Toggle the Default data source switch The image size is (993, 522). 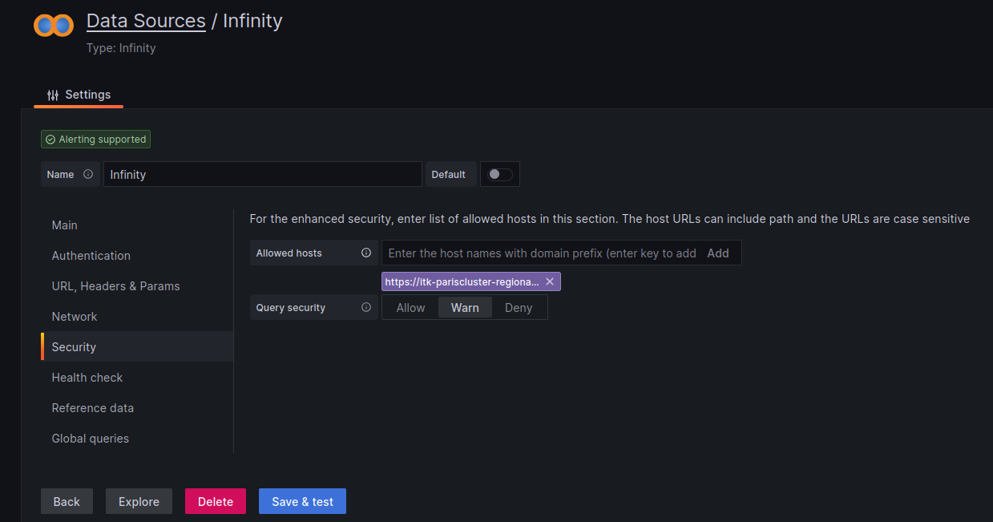coord(499,174)
